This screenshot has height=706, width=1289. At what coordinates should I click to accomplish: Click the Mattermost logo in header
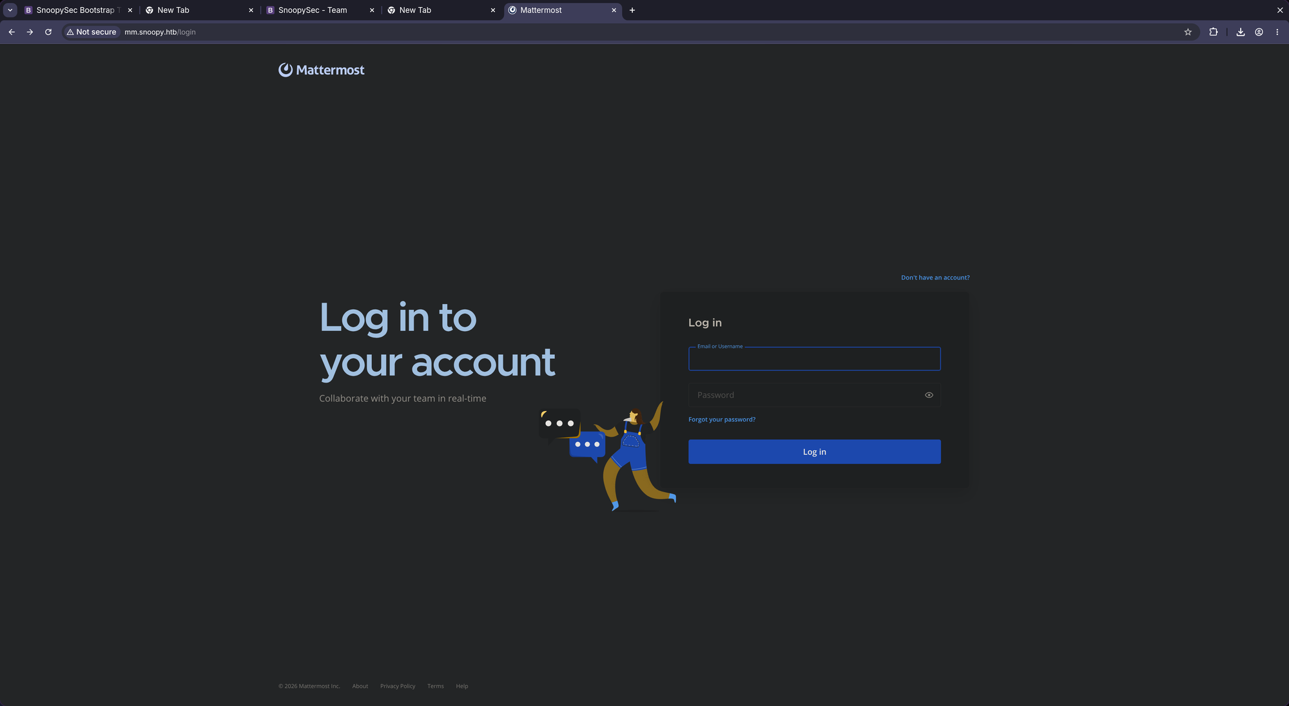(322, 70)
